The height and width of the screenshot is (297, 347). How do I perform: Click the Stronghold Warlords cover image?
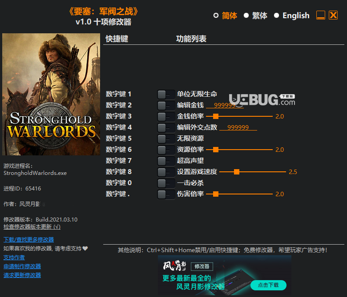coord(51,94)
